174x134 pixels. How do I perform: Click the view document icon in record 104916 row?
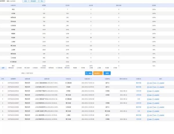pyautogui.click(x=148, y=91)
